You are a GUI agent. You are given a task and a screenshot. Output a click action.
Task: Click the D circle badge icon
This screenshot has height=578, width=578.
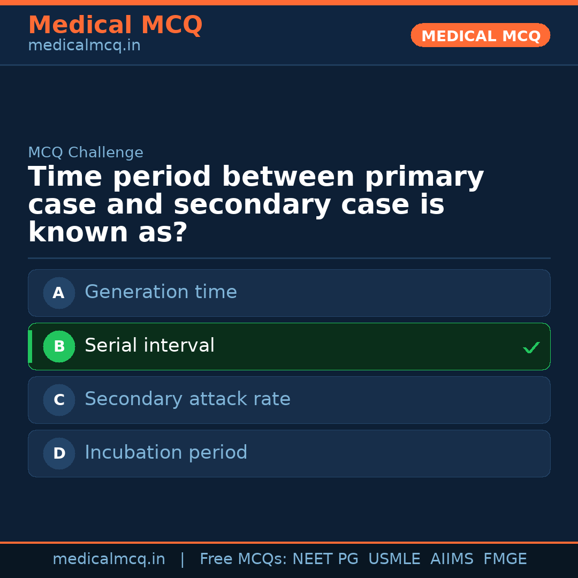(59, 453)
